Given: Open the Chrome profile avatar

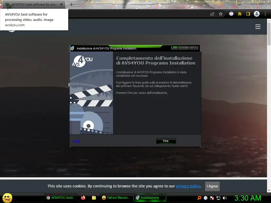Looking at the screenshot, I should [x=257, y=14].
